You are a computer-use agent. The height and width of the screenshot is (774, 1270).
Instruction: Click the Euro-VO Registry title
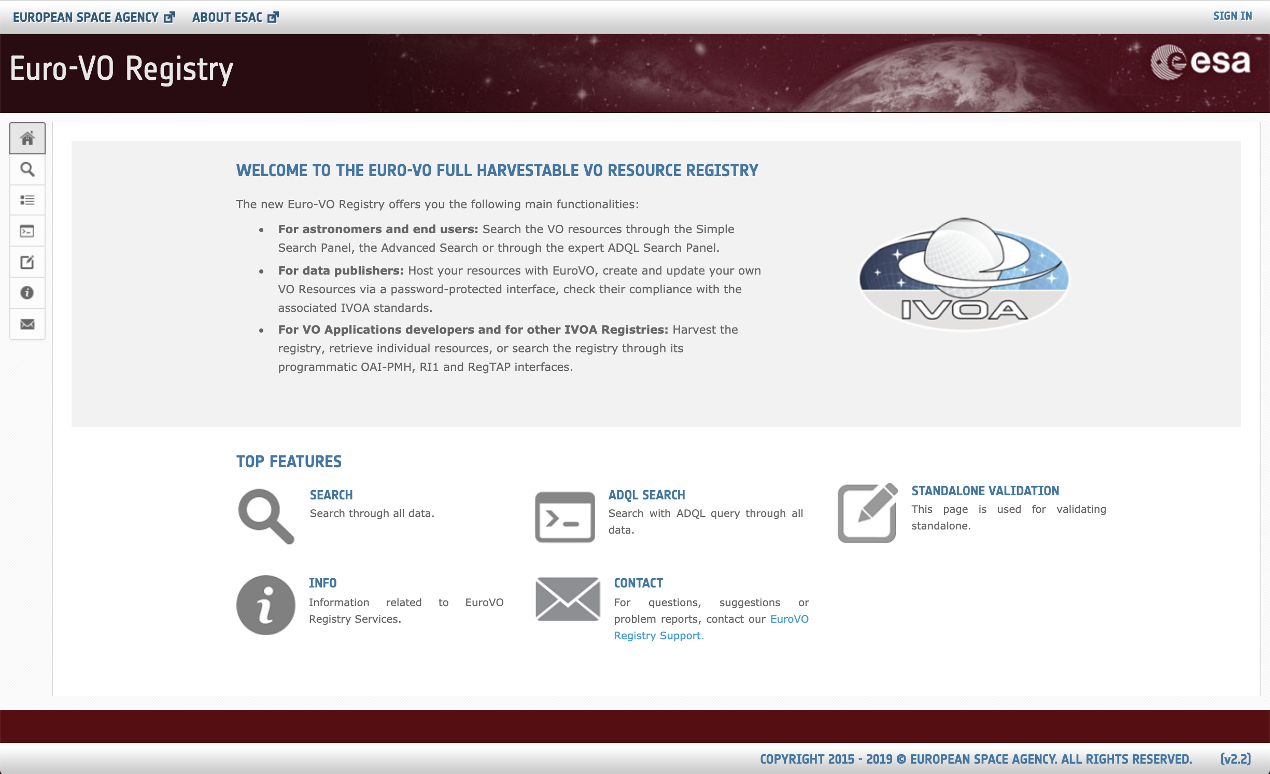[x=122, y=69]
